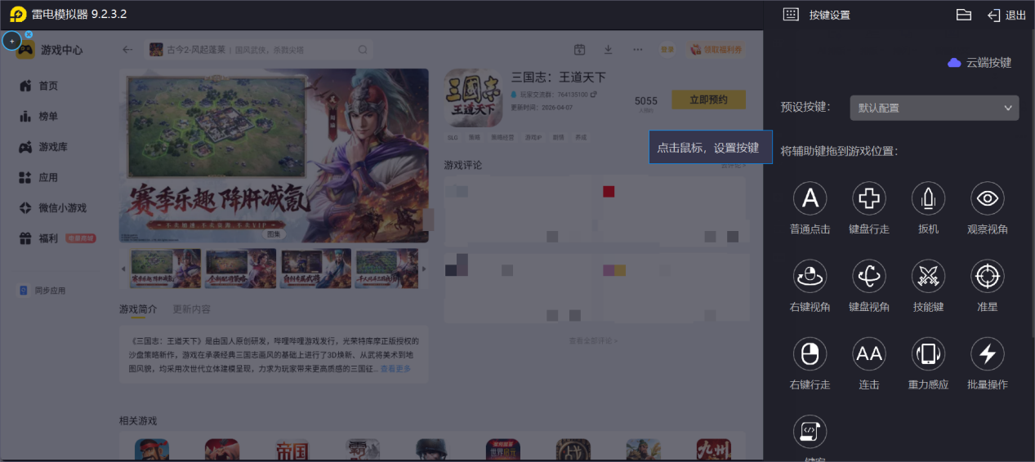This screenshot has height=462, width=1035.
Task: Select the 普通点击 key icon
Action: (x=810, y=198)
